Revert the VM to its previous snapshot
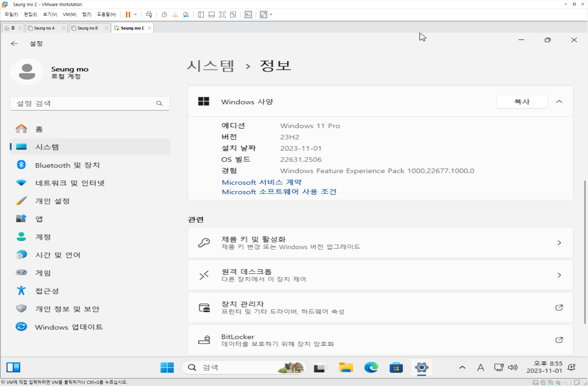 [x=175, y=15]
